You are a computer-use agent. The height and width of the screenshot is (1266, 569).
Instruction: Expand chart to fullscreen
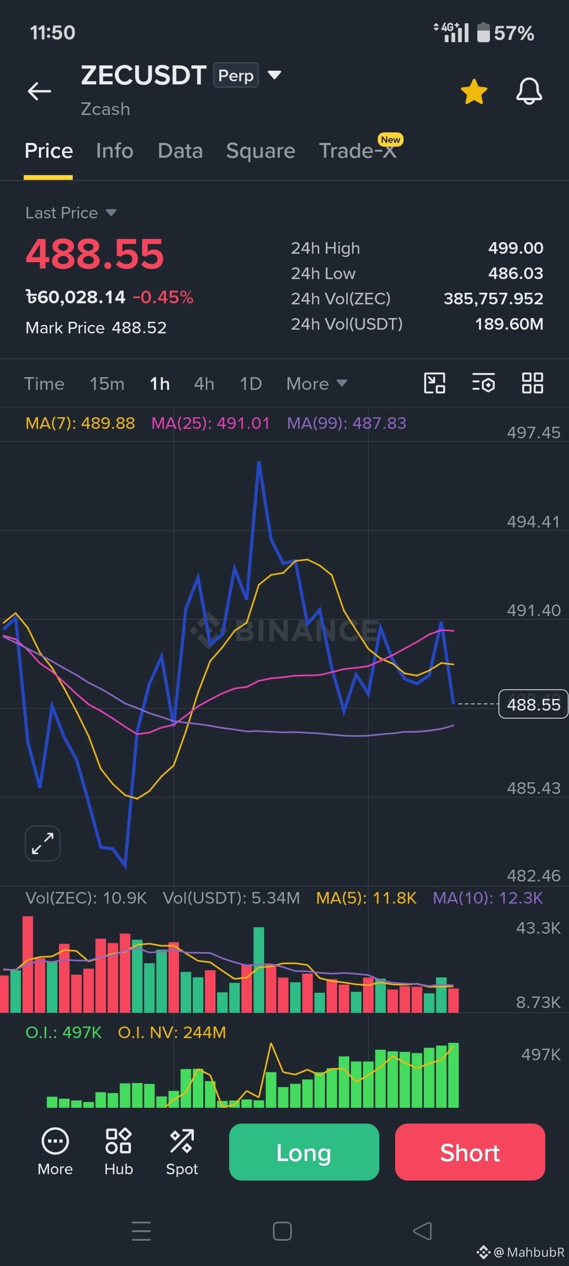[43, 843]
